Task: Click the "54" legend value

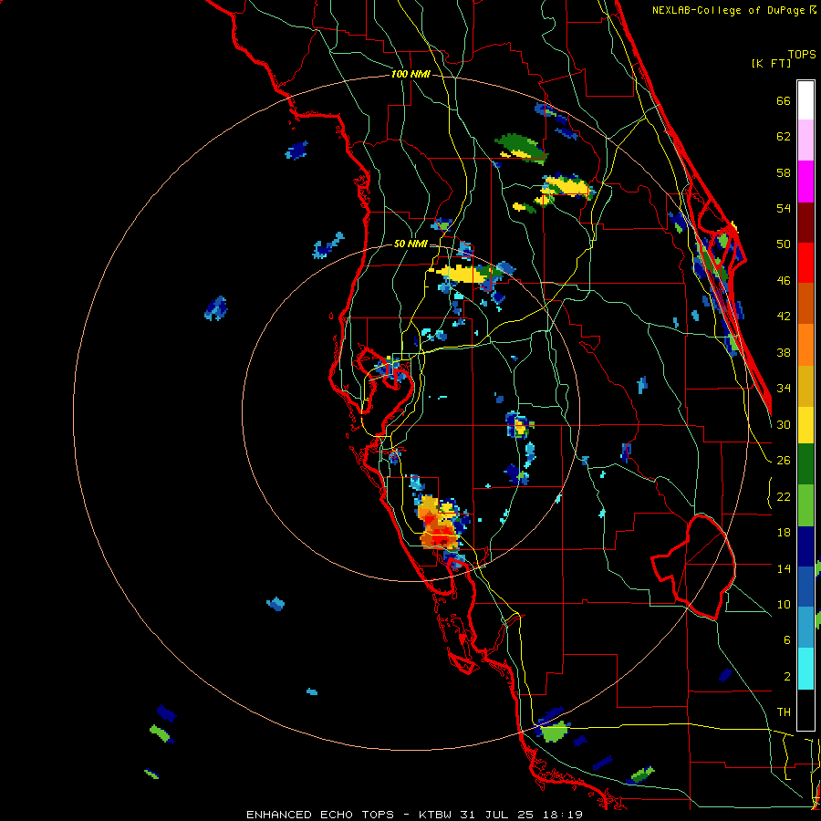Action: [x=784, y=208]
